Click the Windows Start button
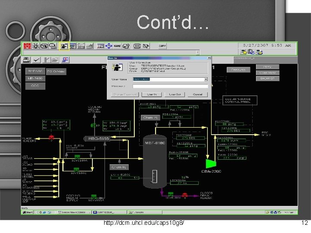 (x=28, y=212)
